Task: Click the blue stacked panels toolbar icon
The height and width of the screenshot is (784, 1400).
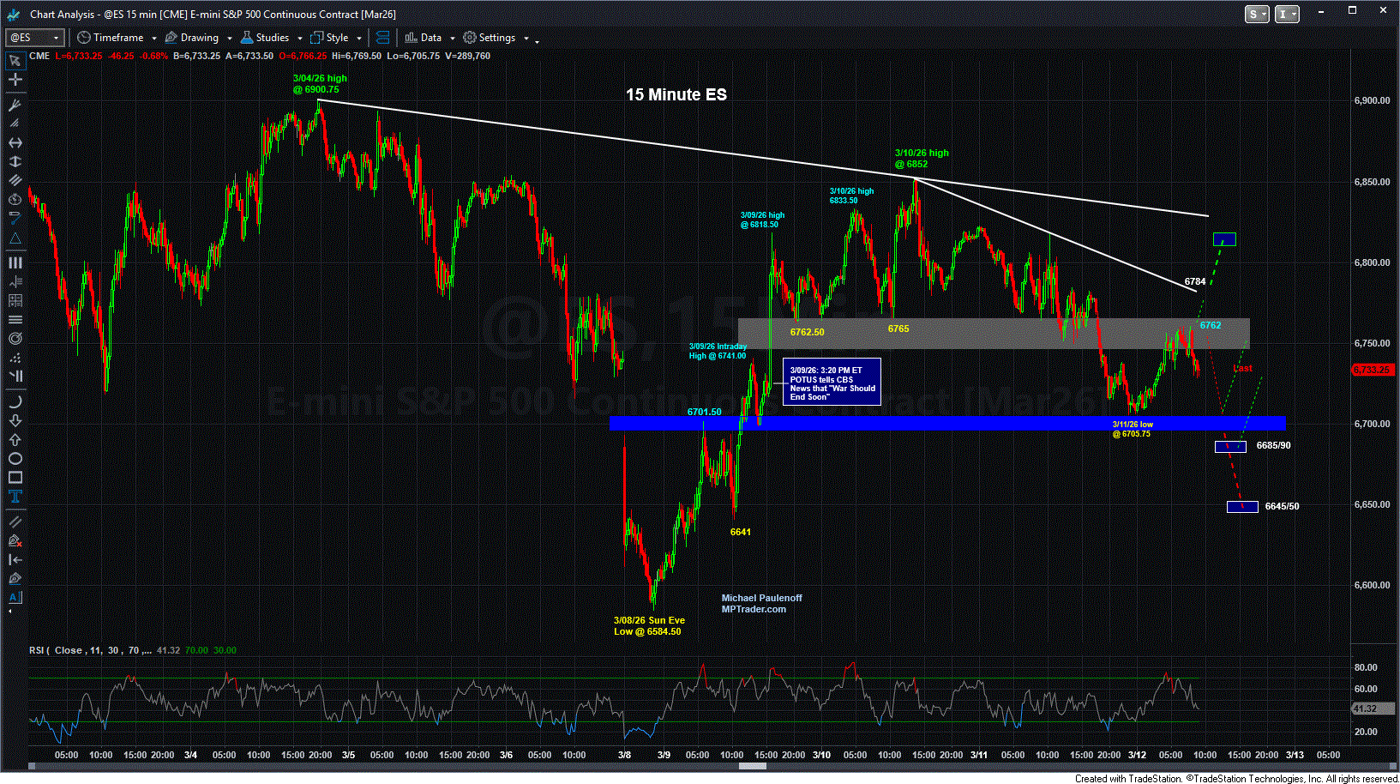Action: coord(382,38)
